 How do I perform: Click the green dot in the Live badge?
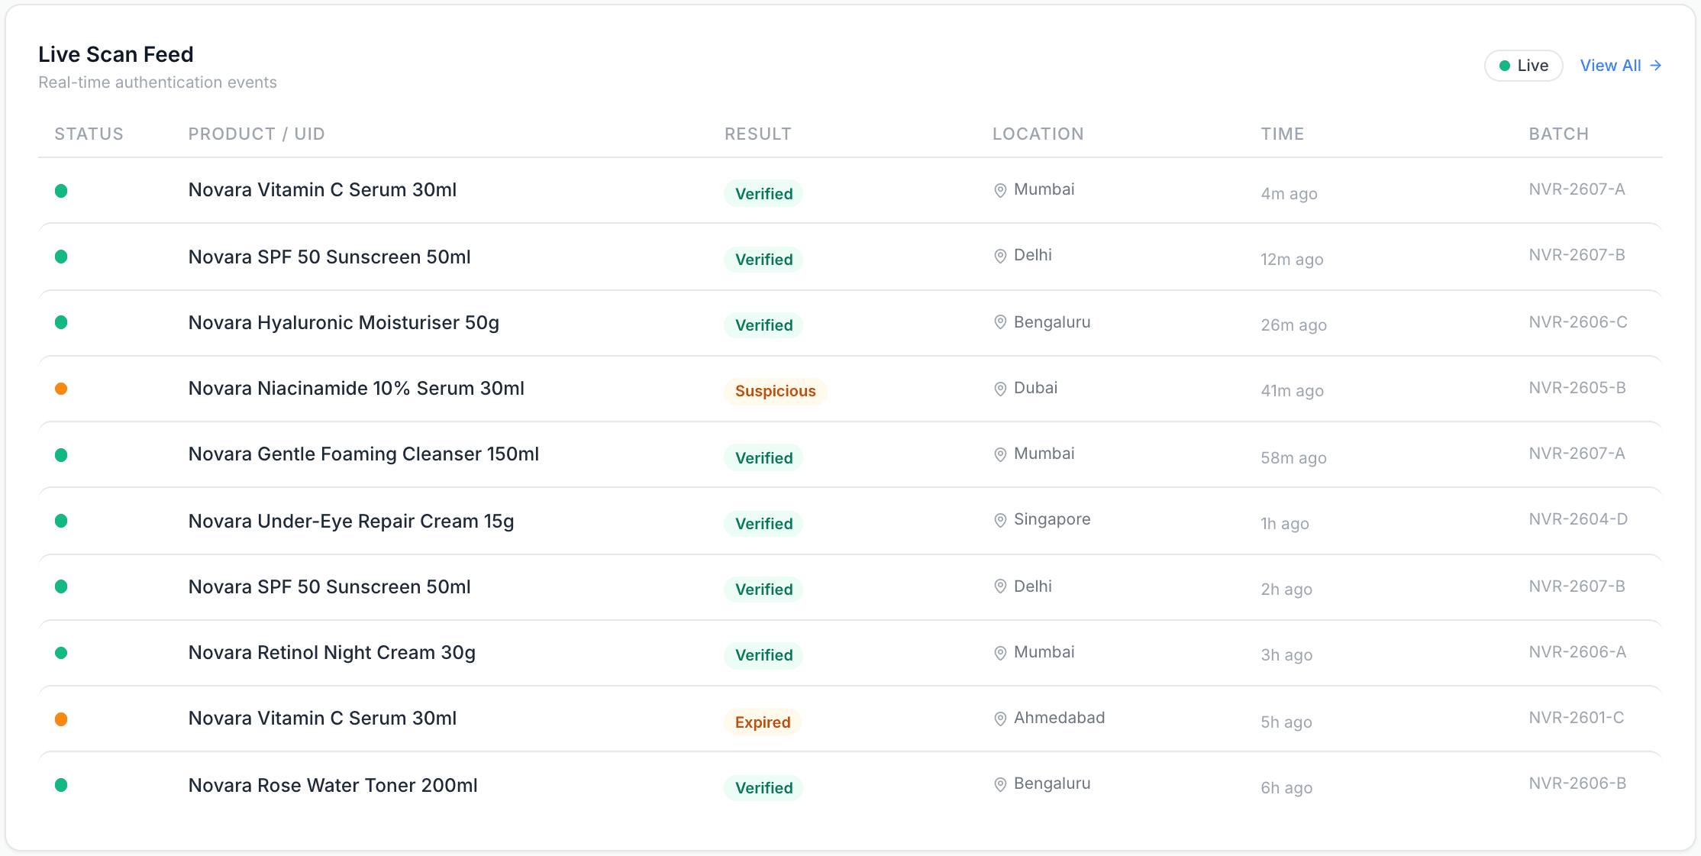coord(1504,66)
